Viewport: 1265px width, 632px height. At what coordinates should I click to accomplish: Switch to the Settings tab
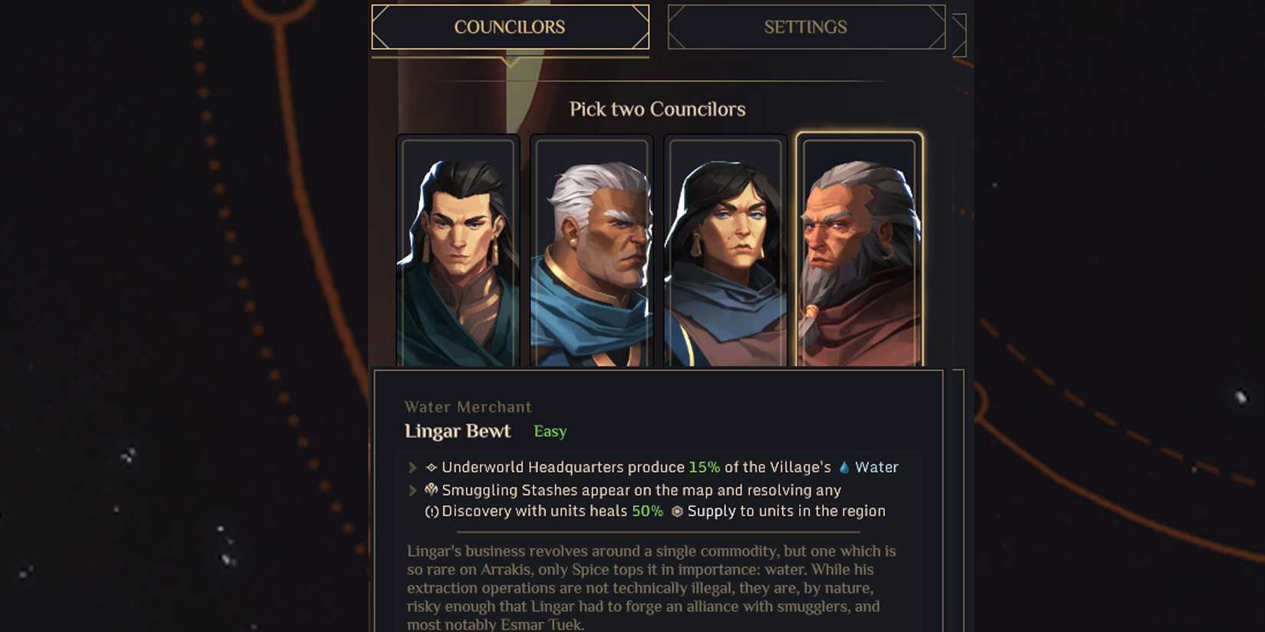tap(806, 28)
